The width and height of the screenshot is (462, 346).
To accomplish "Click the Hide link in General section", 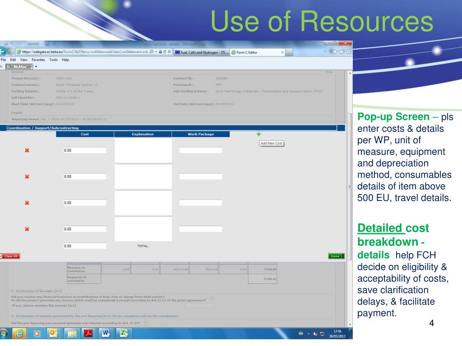I will pos(329,72).
